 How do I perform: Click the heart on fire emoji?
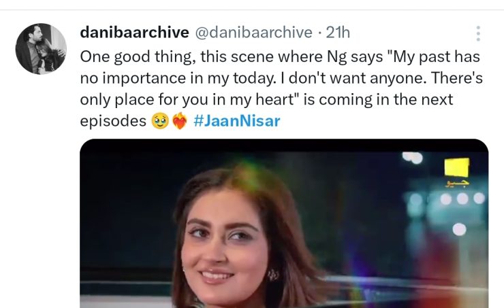coord(179,121)
